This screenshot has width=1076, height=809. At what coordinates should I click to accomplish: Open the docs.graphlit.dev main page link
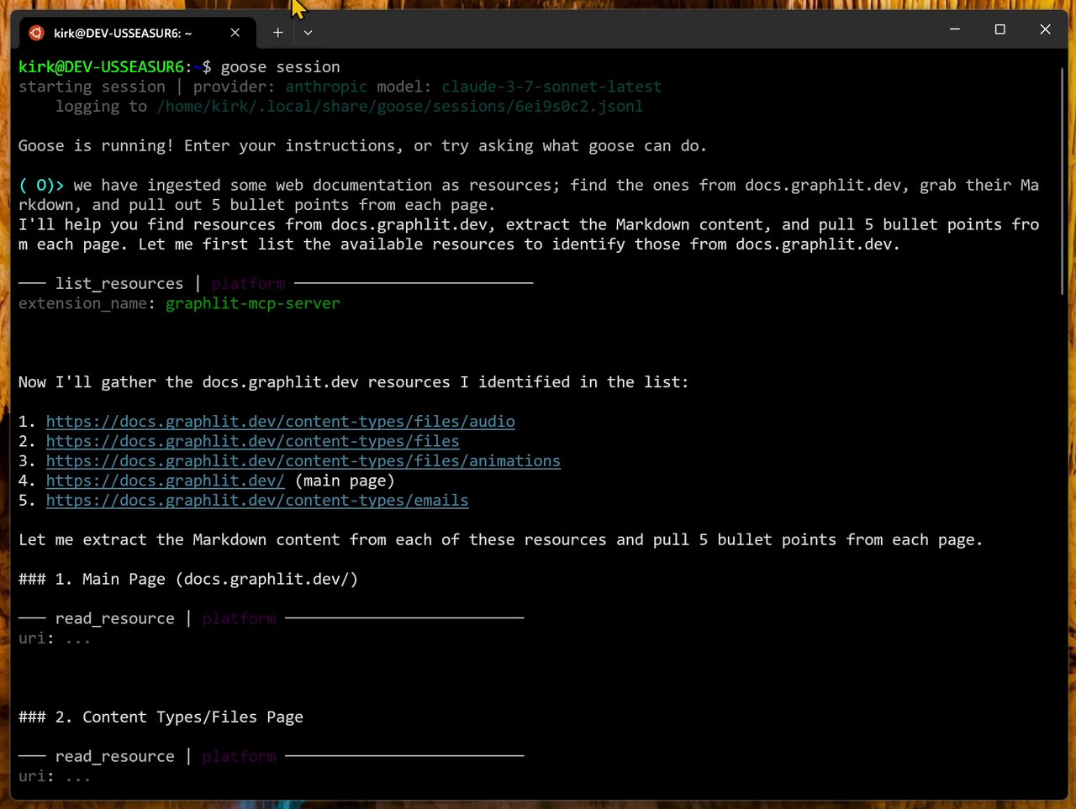point(165,481)
